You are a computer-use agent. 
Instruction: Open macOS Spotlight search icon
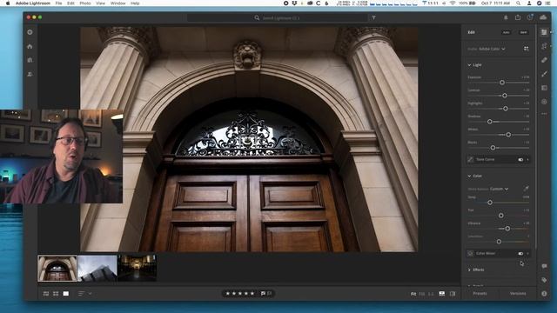[519, 3]
